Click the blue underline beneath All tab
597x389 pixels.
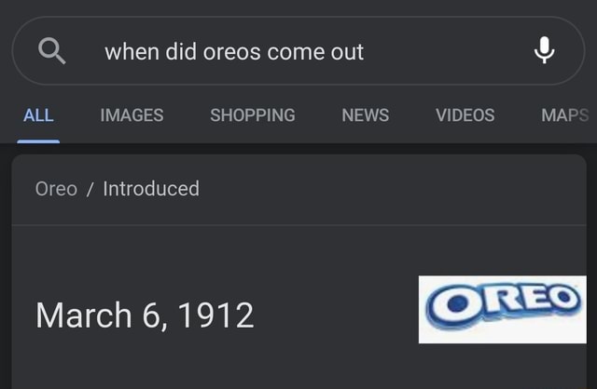(38, 141)
